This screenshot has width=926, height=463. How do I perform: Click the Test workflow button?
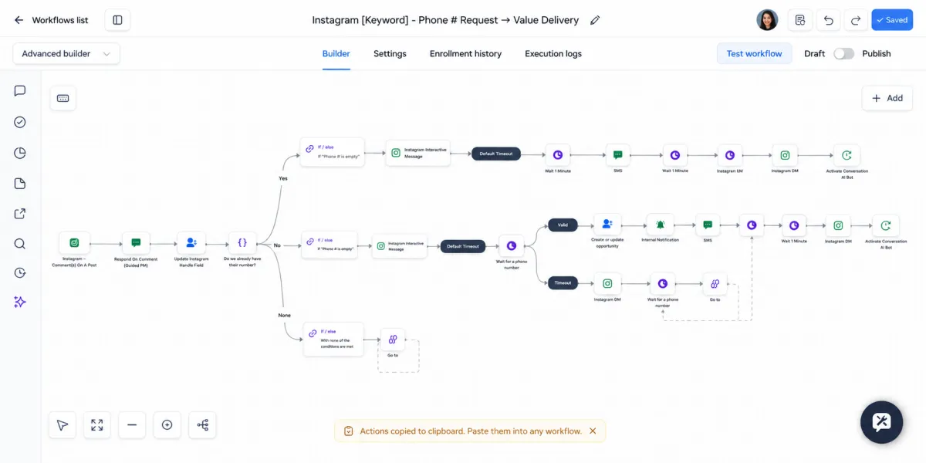[x=754, y=54]
